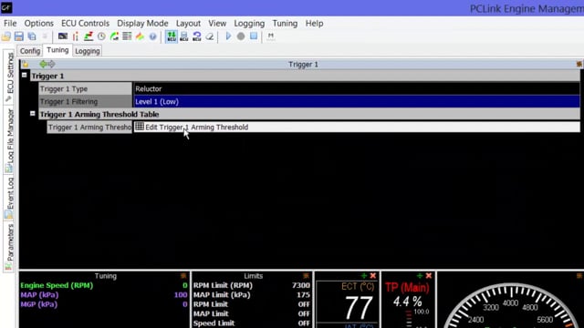
Task: Open the Help menu
Action: click(x=314, y=23)
